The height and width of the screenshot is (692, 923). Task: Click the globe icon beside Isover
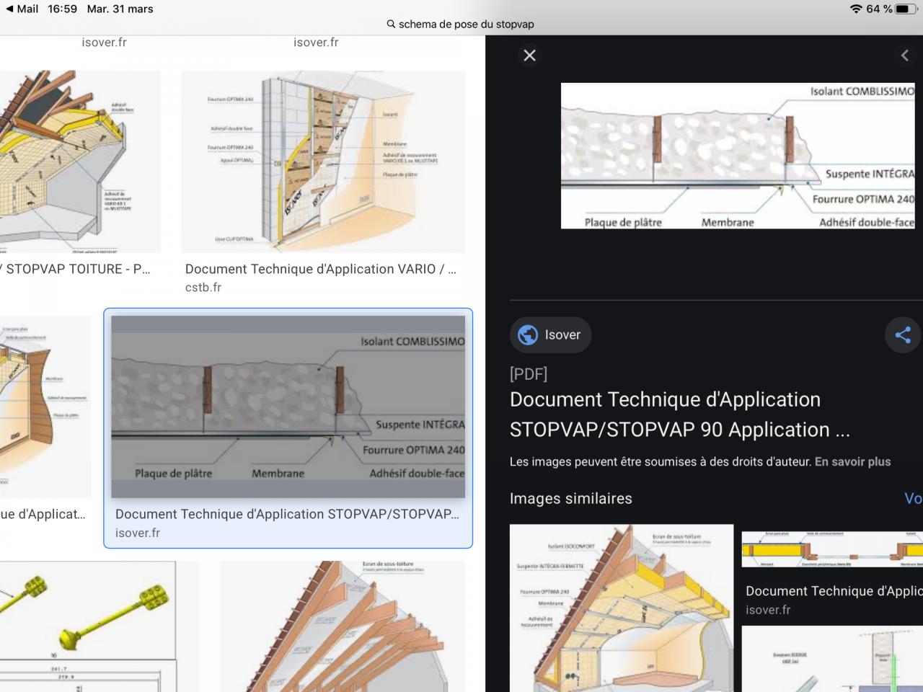(528, 334)
